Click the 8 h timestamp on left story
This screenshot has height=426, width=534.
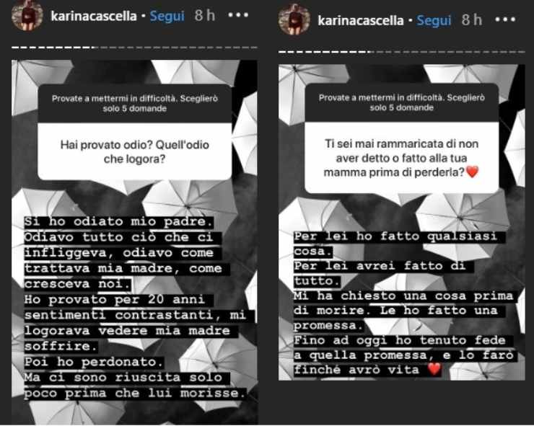pos(205,15)
